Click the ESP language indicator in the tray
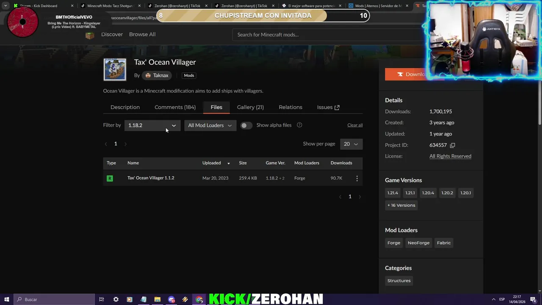 pos(502,299)
